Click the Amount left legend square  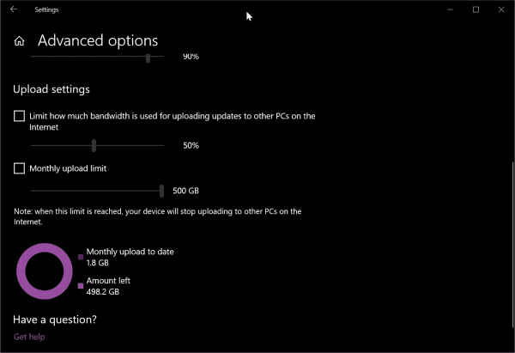tap(81, 286)
